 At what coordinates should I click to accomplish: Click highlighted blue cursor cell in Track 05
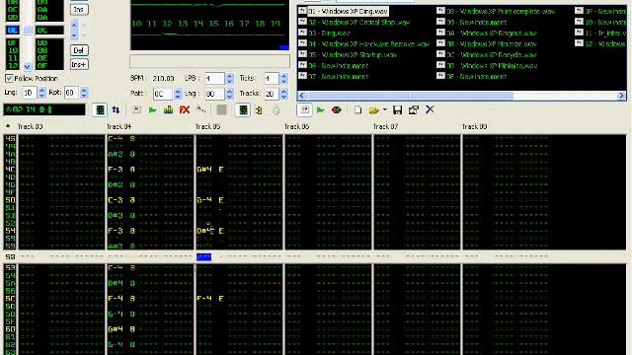tap(204, 256)
